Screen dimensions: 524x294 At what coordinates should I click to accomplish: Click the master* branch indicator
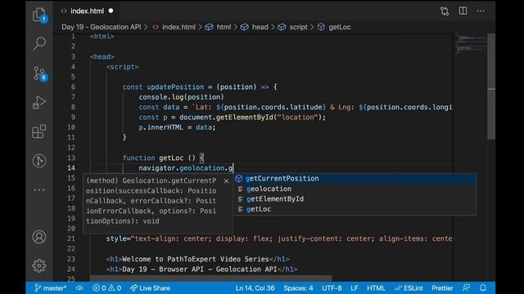[51, 288]
